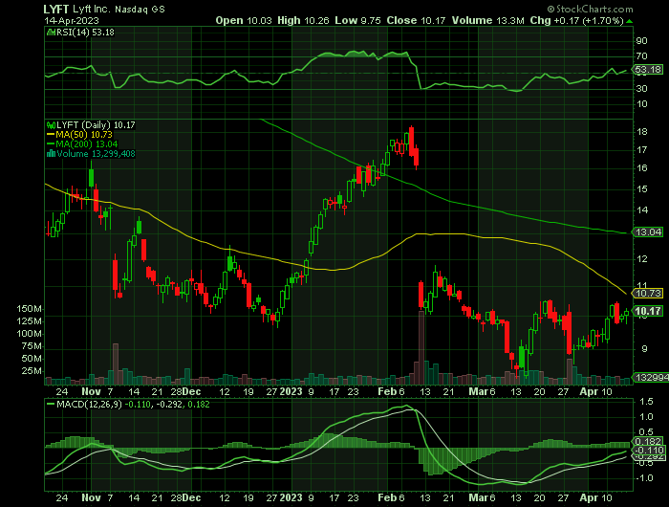Click the Volume 13,299,408 legend entry
Screen dimensions: 669x507
[x=91, y=154]
